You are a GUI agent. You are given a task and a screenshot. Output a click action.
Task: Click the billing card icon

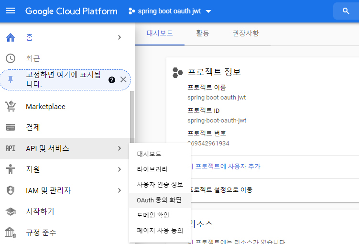click(x=11, y=127)
